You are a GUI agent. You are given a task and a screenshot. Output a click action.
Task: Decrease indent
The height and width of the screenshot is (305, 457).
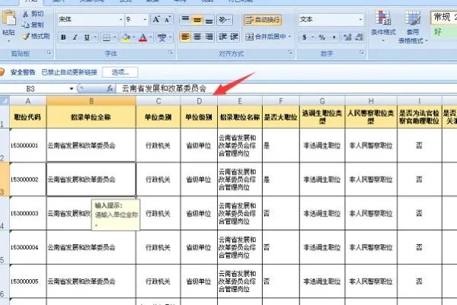(222, 37)
